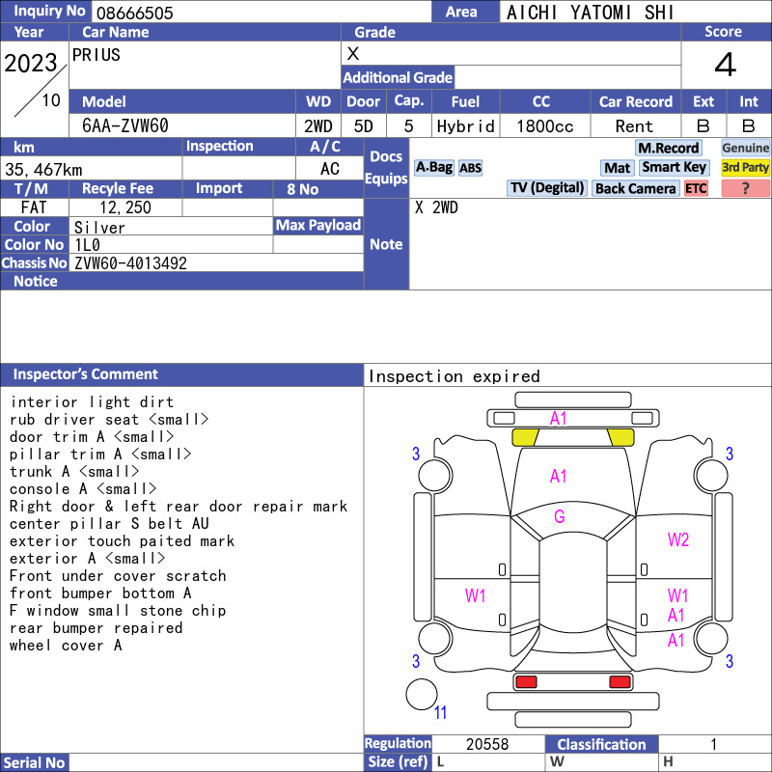
Task: Click the note text X 2WD
Action: tap(436, 207)
